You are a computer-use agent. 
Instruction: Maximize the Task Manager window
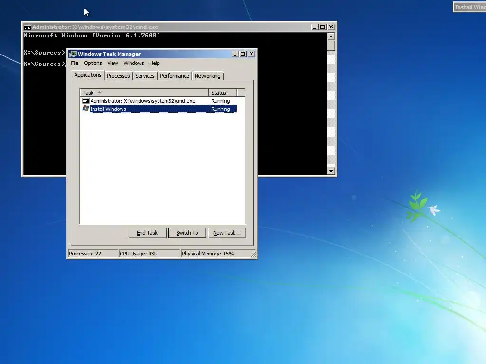pyautogui.click(x=243, y=54)
